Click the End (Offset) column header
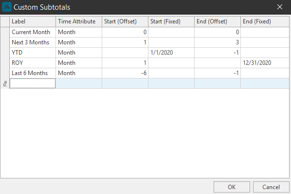291x194 pixels. coord(218,21)
